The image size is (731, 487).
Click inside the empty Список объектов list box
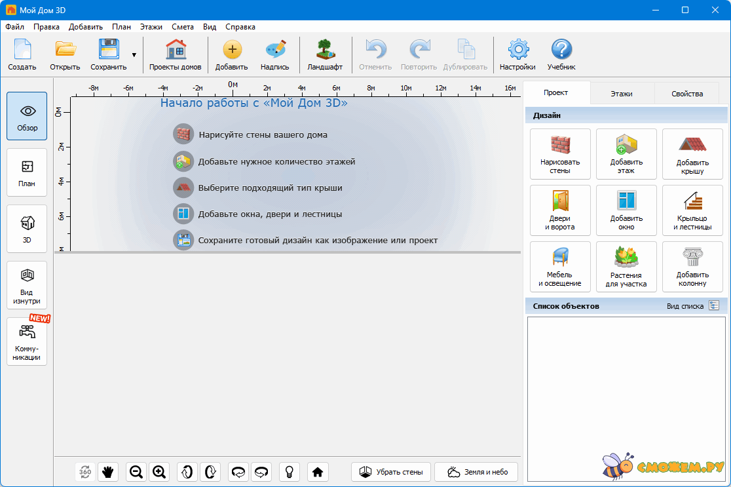[x=626, y=399]
